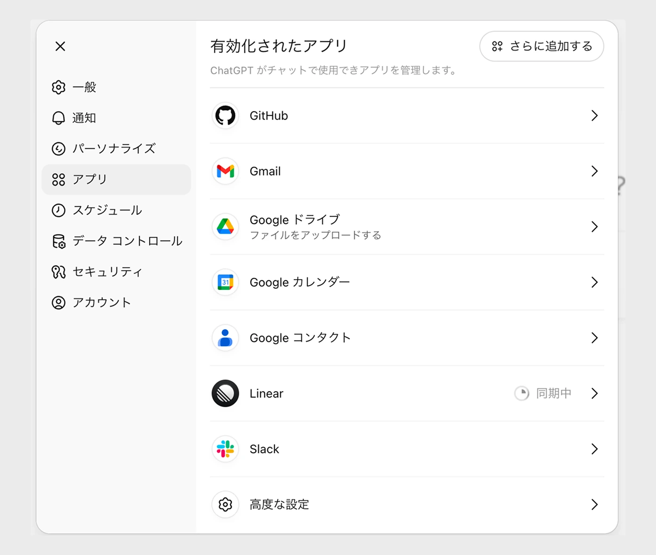This screenshot has height=555, width=656.
Task: Close the settings dialog with X
Action: (60, 46)
